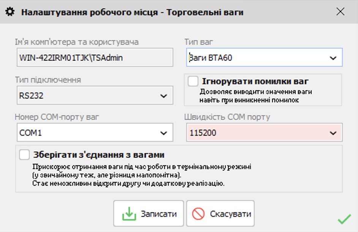The width and height of the screenshot is (358, 232).
Task: Open the Швидкість COM порту dropdown arrow
Action: click(x=333, y=133)
